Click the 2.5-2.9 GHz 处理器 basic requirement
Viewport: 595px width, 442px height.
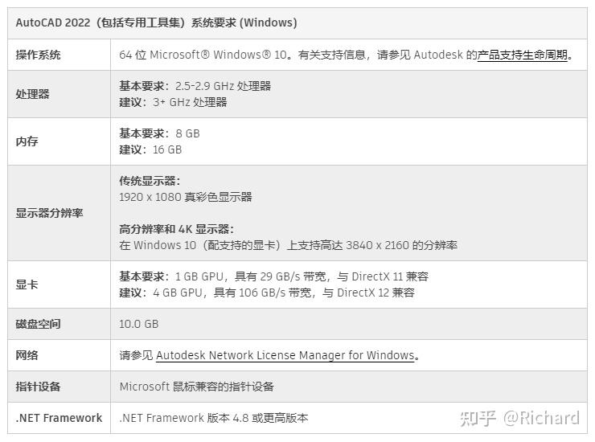click(x=195, y=86)
